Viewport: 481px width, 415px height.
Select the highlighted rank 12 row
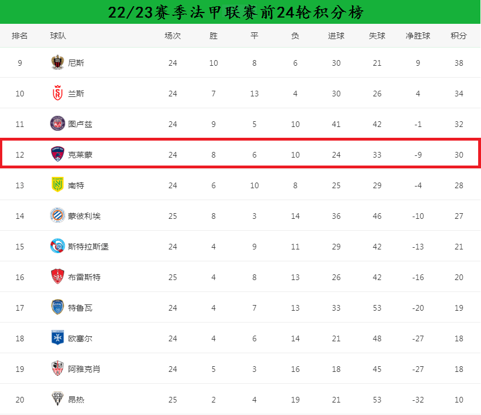coord(241,153)
